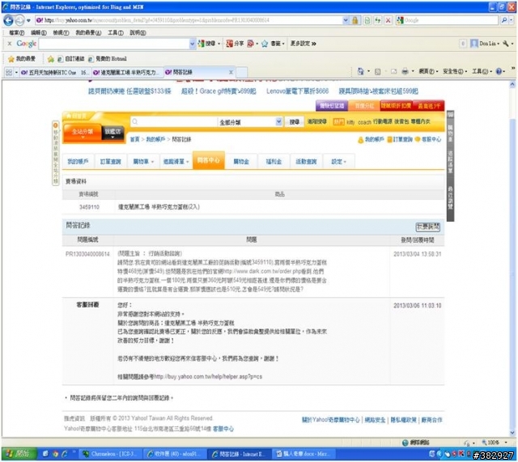518x462 pixels.
Task: Open the address bar history dropdown
Action: (x=346, y=20)
